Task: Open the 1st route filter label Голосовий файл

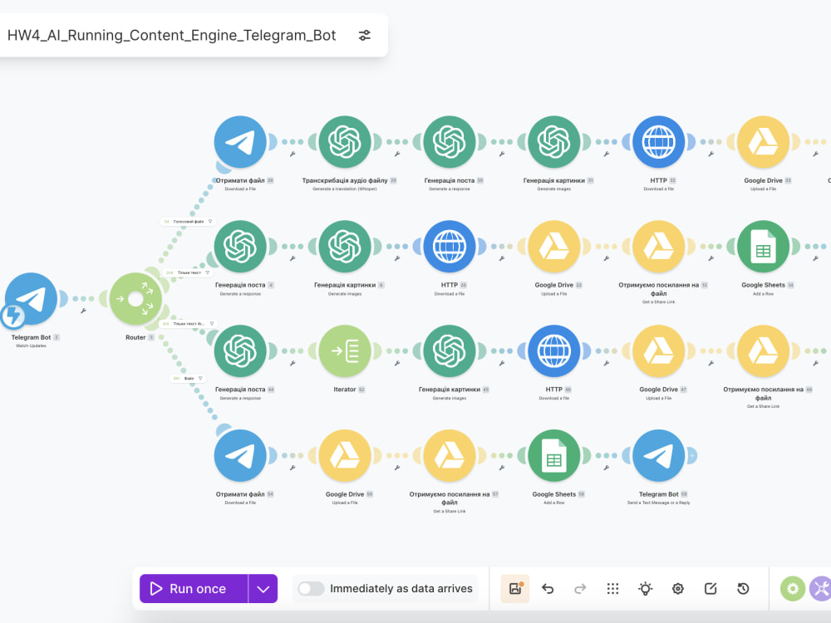Action: click(188, 222)
